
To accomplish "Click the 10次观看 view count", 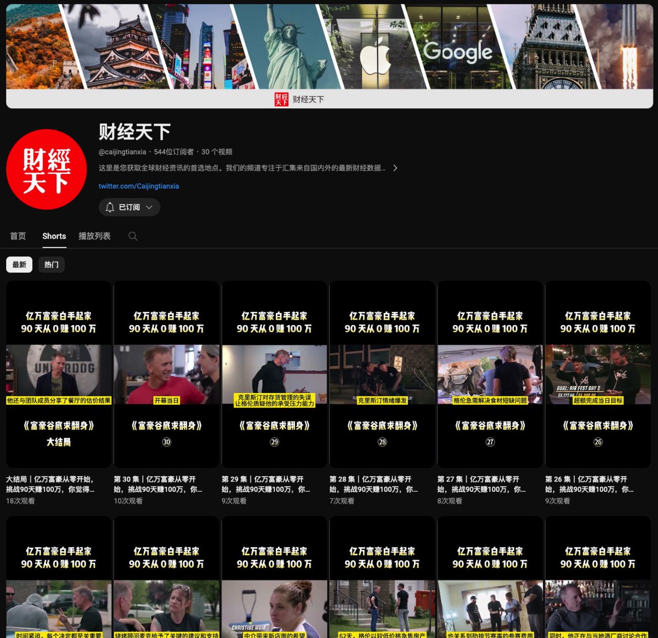I will pyautogui.click(x=128, y=501).
